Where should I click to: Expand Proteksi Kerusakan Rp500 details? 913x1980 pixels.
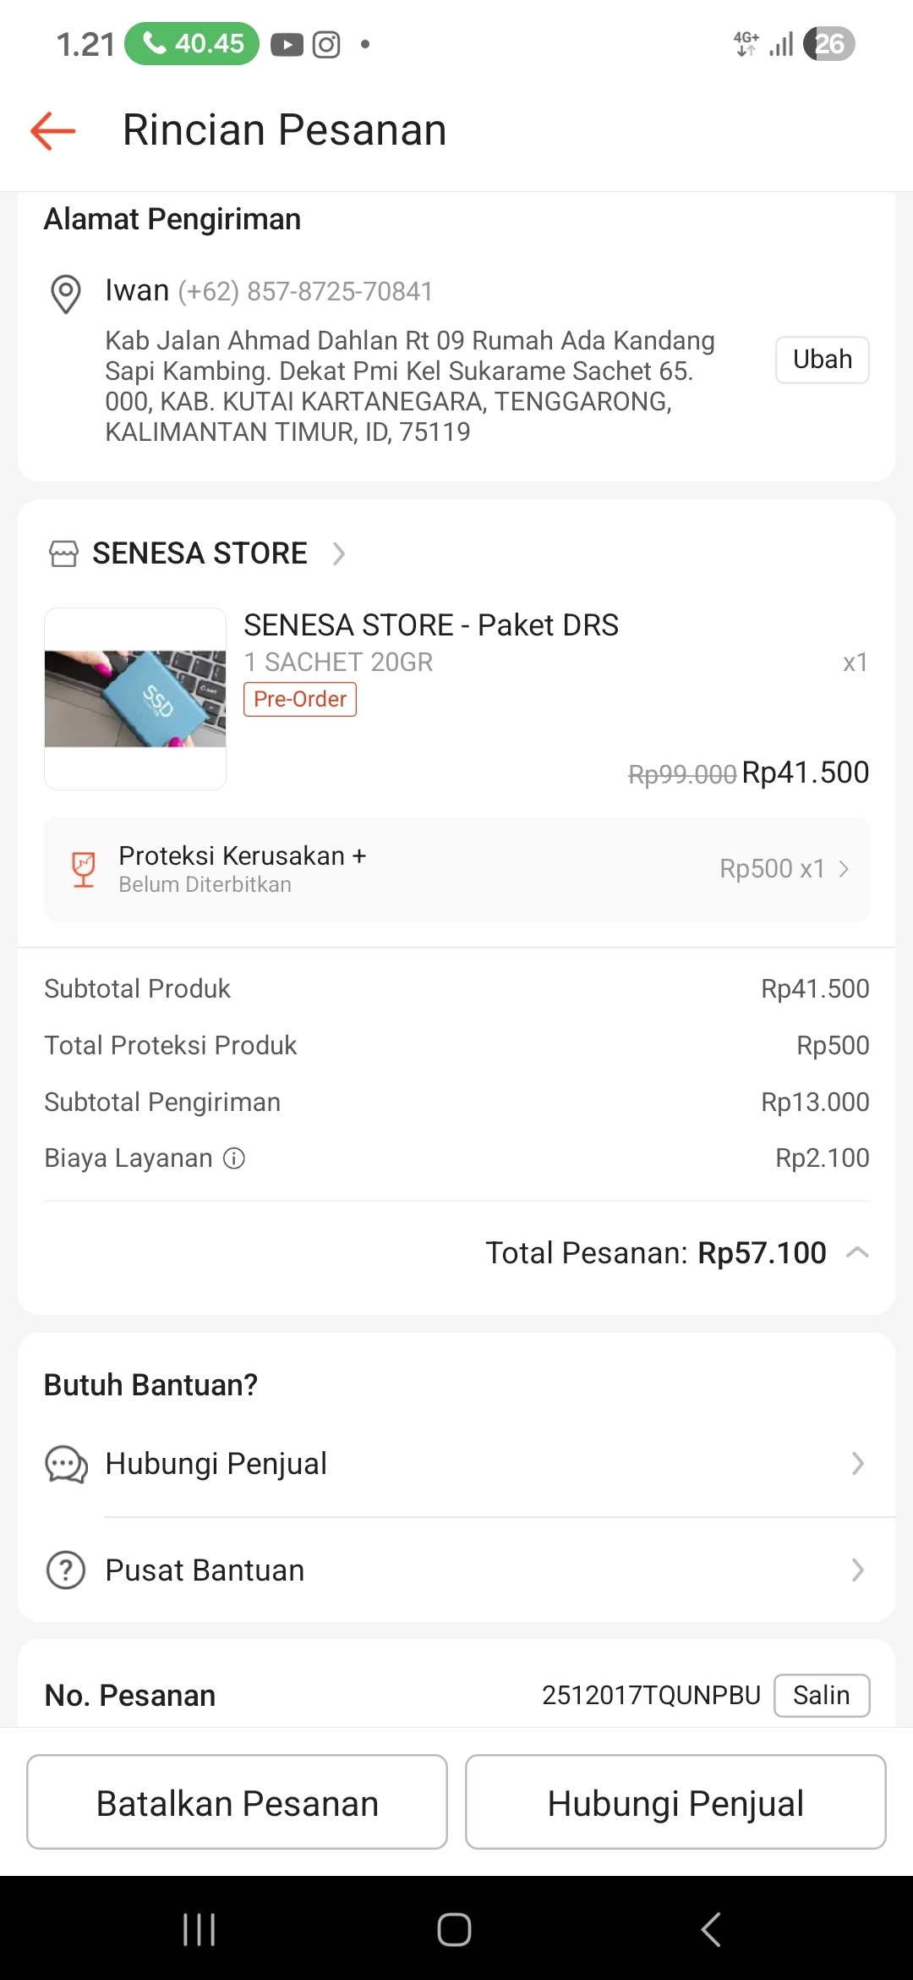(843, 869)
